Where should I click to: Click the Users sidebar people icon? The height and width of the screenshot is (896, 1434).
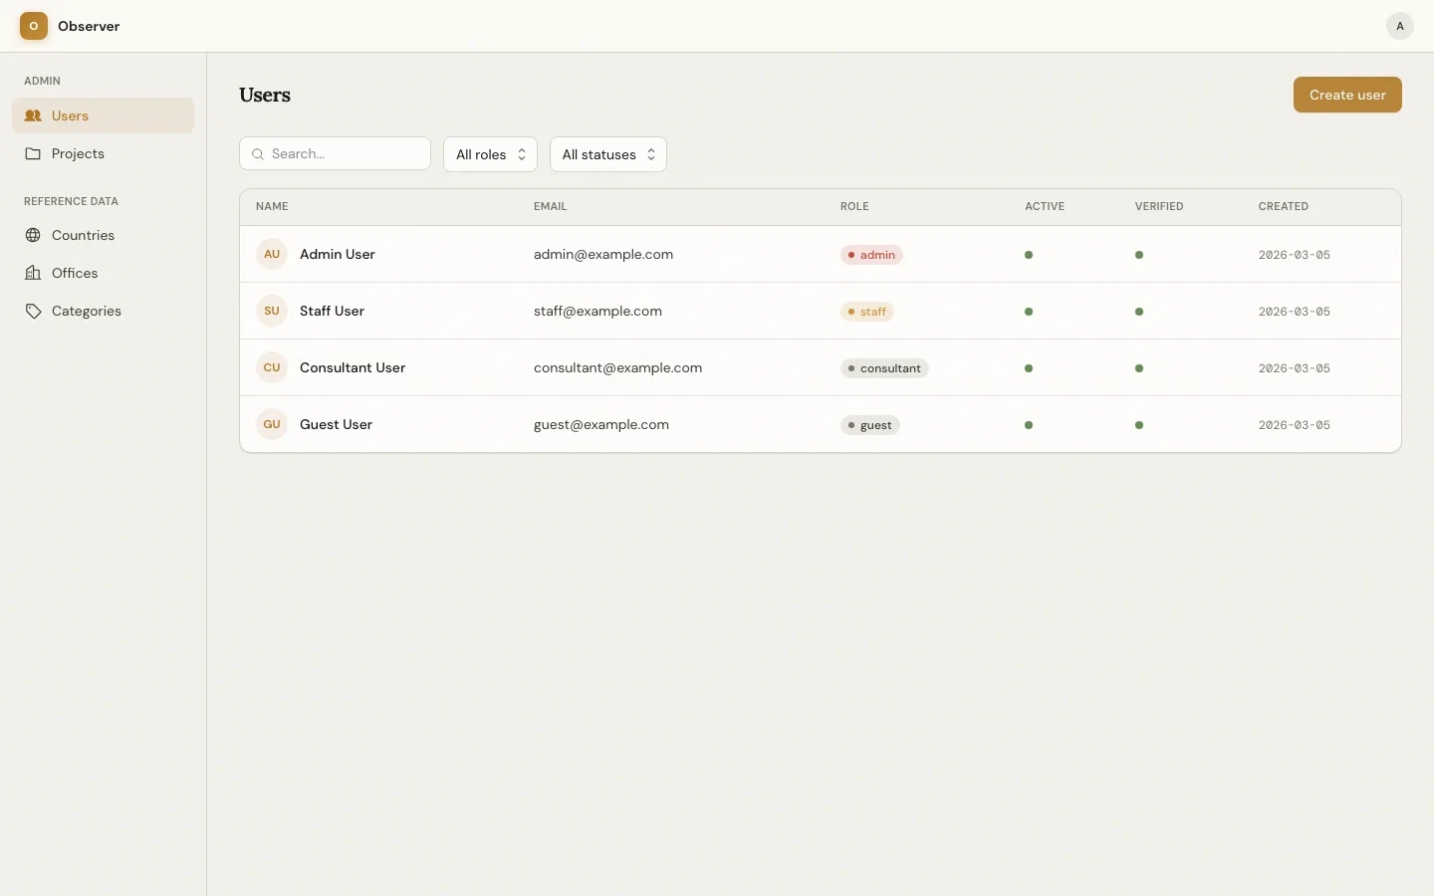point(33,115)
